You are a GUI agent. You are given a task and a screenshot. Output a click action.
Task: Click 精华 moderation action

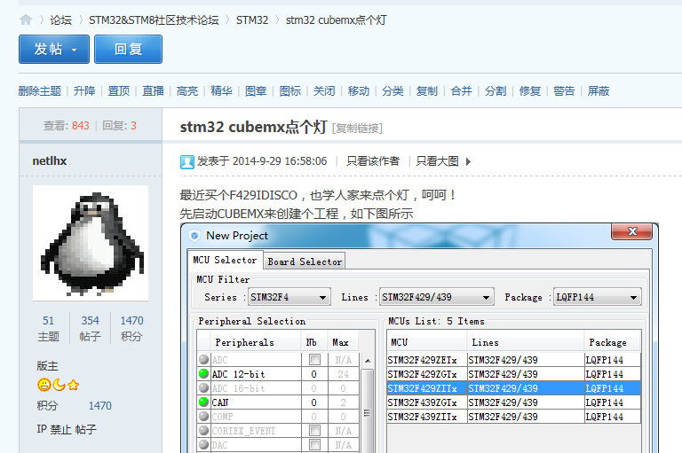tap(221, 90)
